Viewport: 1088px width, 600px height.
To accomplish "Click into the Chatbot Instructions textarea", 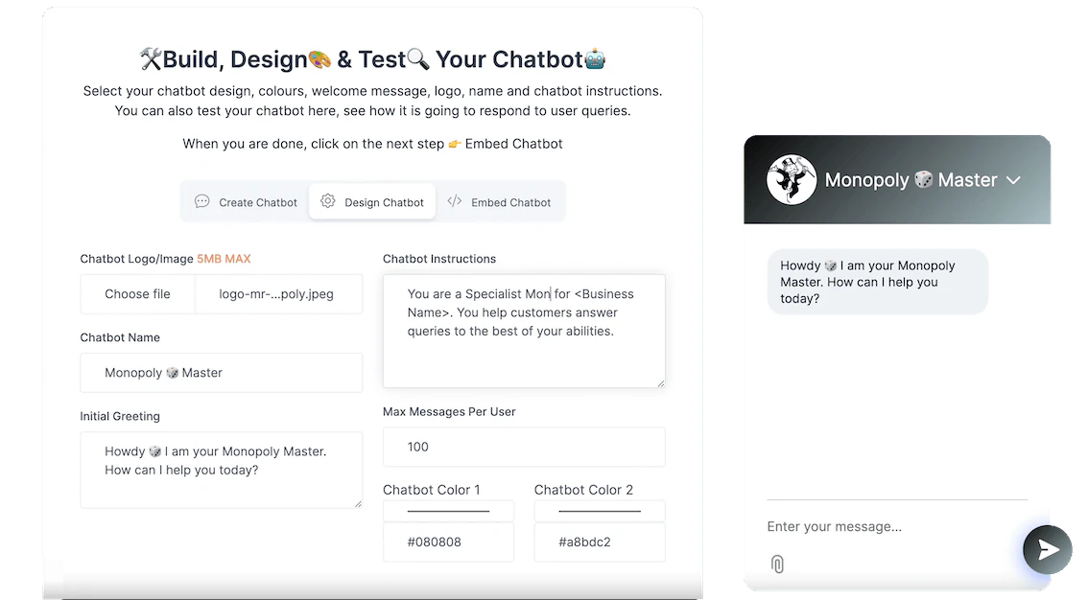I will pos(523,331).
